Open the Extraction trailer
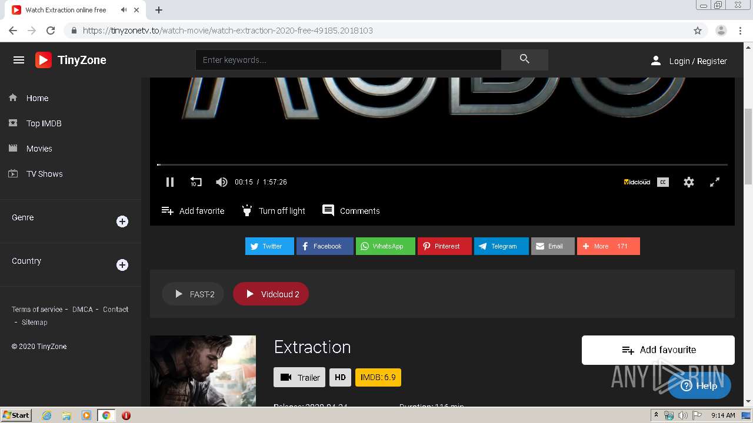The image size is (753, 423). tap(299, 377)
